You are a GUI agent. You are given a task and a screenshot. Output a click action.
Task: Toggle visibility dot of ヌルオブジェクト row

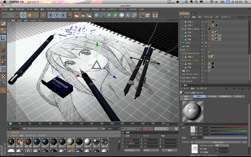(x=202, y=53)
